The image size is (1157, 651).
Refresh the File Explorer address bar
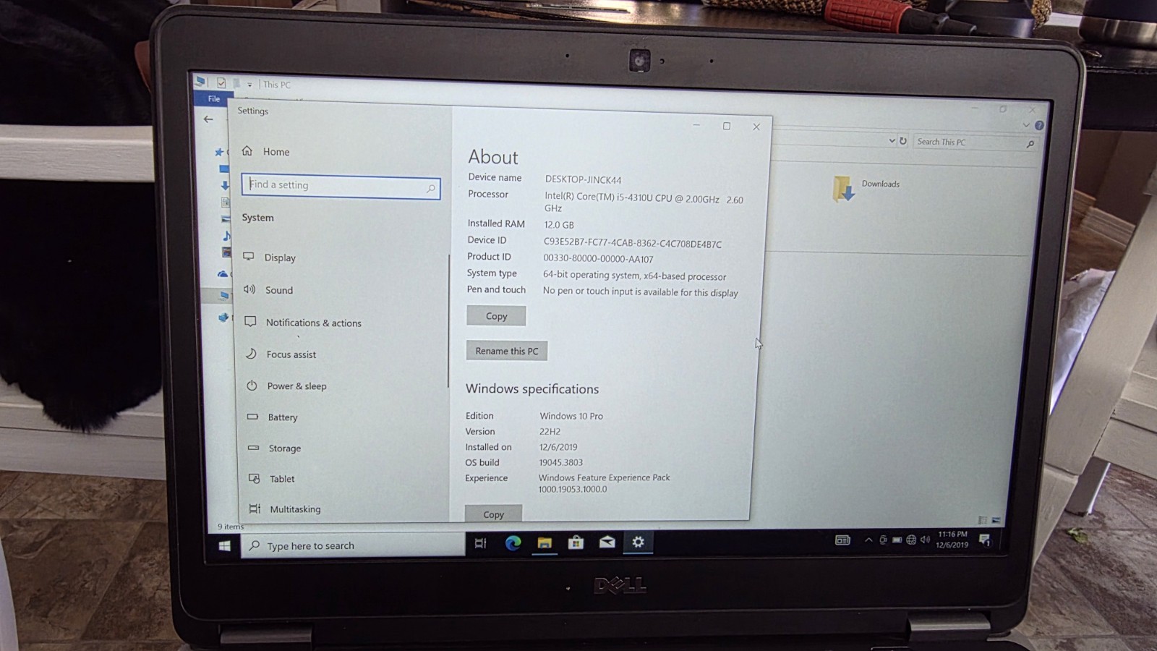coord(902,141)
